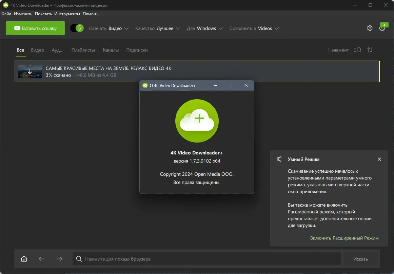Switch to the Все tab

pyautogui.click(x=20, y=50)
